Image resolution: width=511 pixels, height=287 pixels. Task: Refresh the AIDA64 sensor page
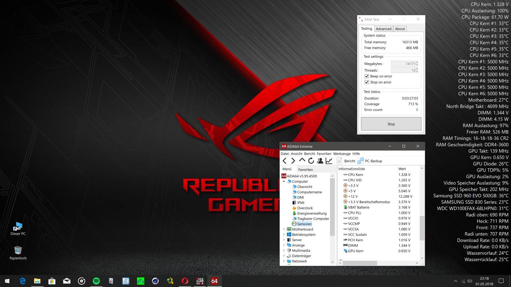coord(311,161)
